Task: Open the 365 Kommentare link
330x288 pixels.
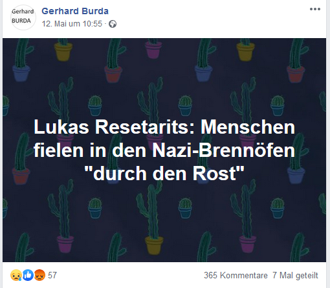Action: click(x=236, y=275)
